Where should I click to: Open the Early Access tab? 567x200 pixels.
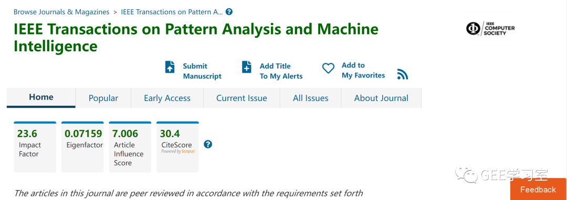[167, 98]
